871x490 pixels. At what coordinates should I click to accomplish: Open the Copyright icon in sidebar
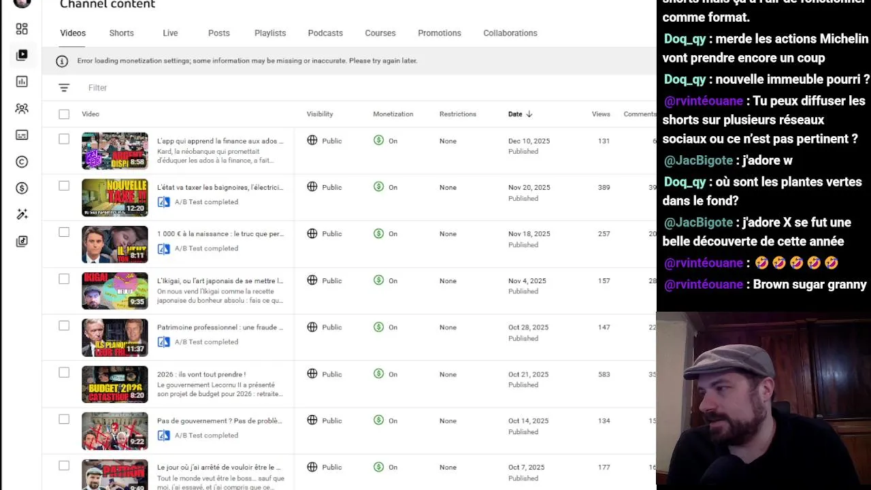(22, 161)
